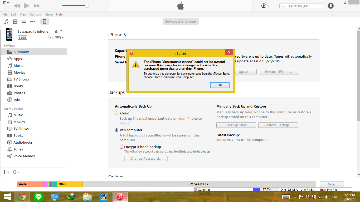Screen dimensions: 360x202
Task: Open the account user dropdown
Action: coord(265,6)
